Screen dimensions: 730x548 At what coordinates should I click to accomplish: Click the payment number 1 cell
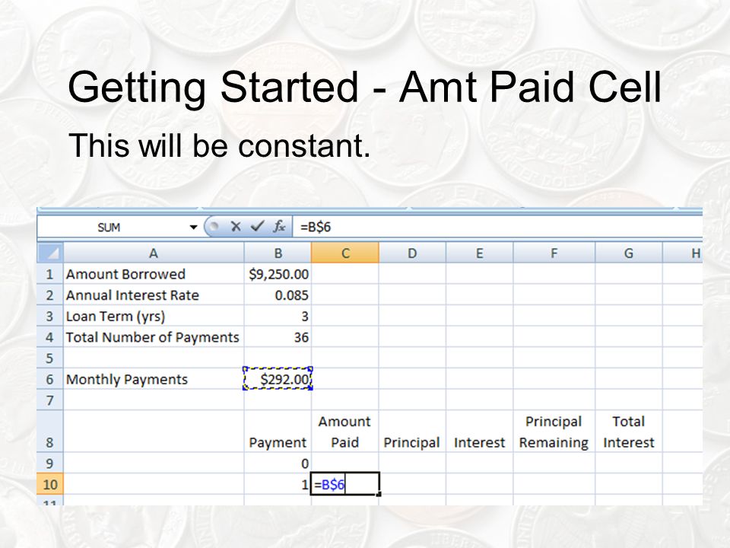click(x=278, y=484)
